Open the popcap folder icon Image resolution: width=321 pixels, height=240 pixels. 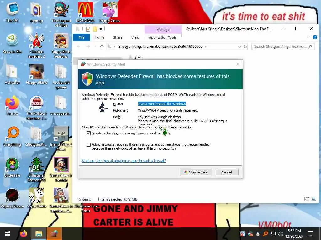coord(36,12)
